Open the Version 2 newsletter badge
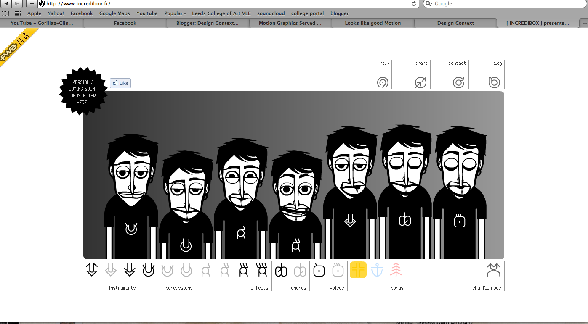Image resolution: width=588 pixels, height=324 pixels. 83,92
